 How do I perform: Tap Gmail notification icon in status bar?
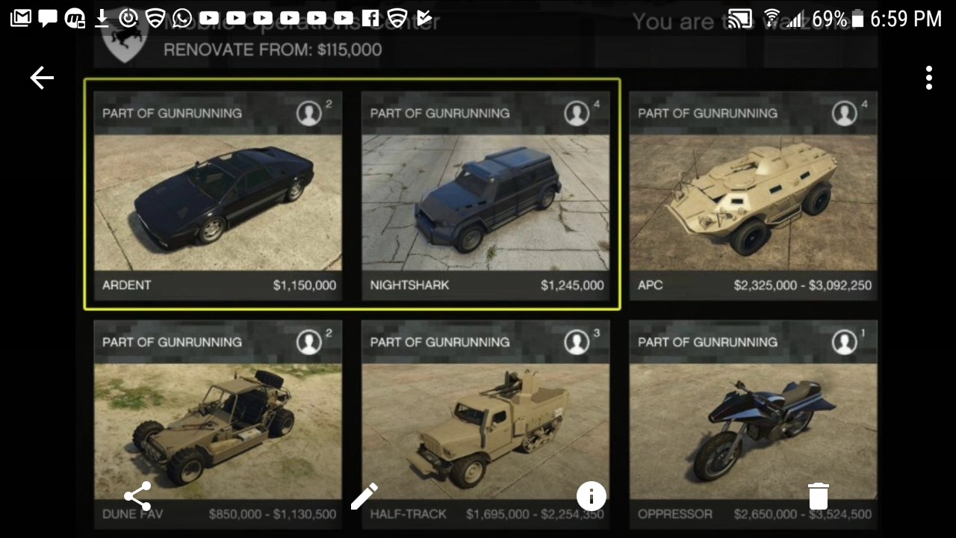pos(20,18)
